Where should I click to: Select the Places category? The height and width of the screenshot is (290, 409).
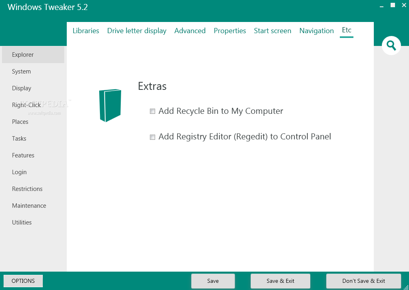tap(20, 122)
